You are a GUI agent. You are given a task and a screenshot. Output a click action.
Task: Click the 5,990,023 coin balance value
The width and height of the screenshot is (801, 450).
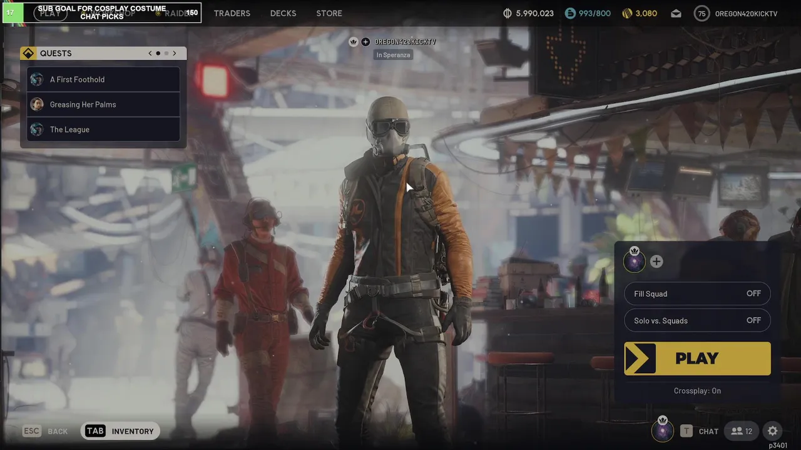pyautogui.click(x=534, y=13)
